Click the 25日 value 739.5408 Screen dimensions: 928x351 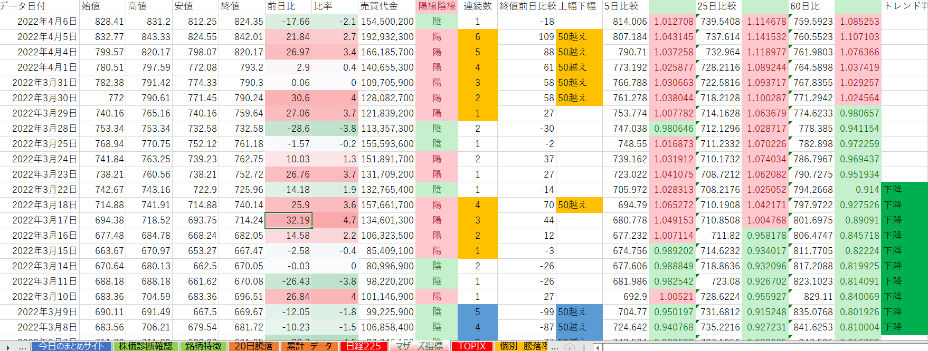click(718, 22)
